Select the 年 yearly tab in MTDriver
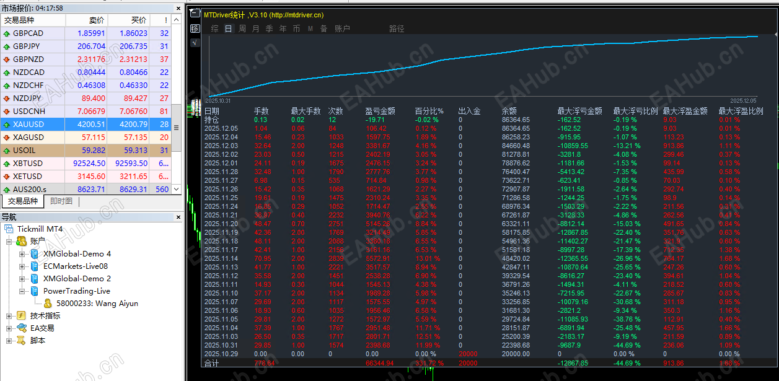The width and height of the screenshot is (779, 381). pos(283,28)
